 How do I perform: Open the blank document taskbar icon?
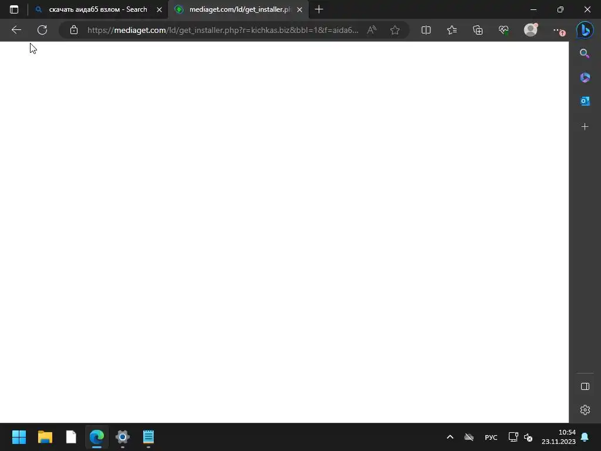(71, 437)
